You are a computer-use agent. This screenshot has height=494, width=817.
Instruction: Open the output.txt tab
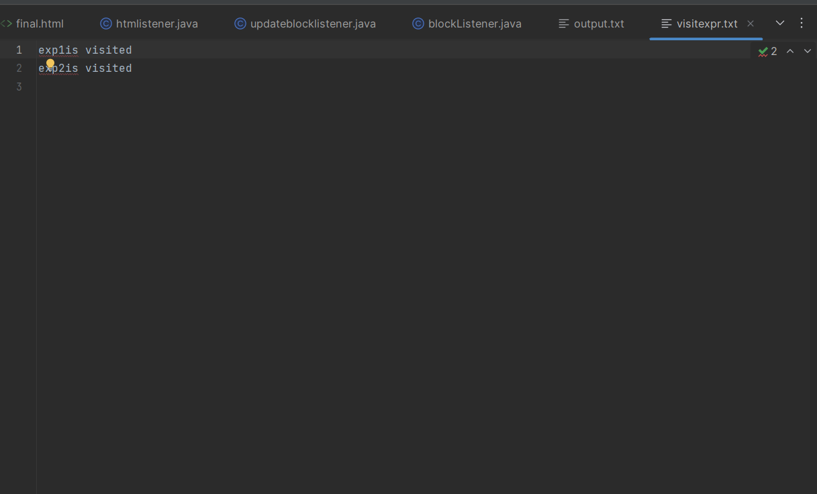click(x=591, y=23)
